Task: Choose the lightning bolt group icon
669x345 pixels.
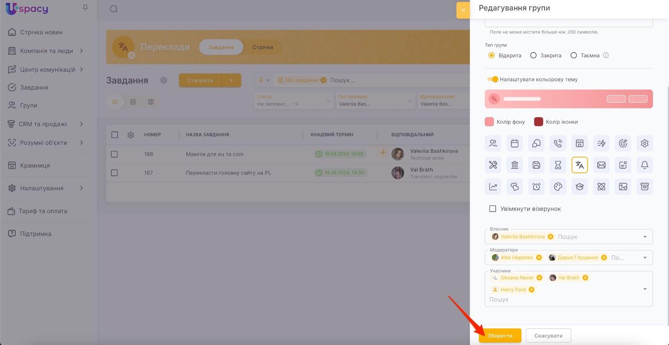Action: [601, 143]
